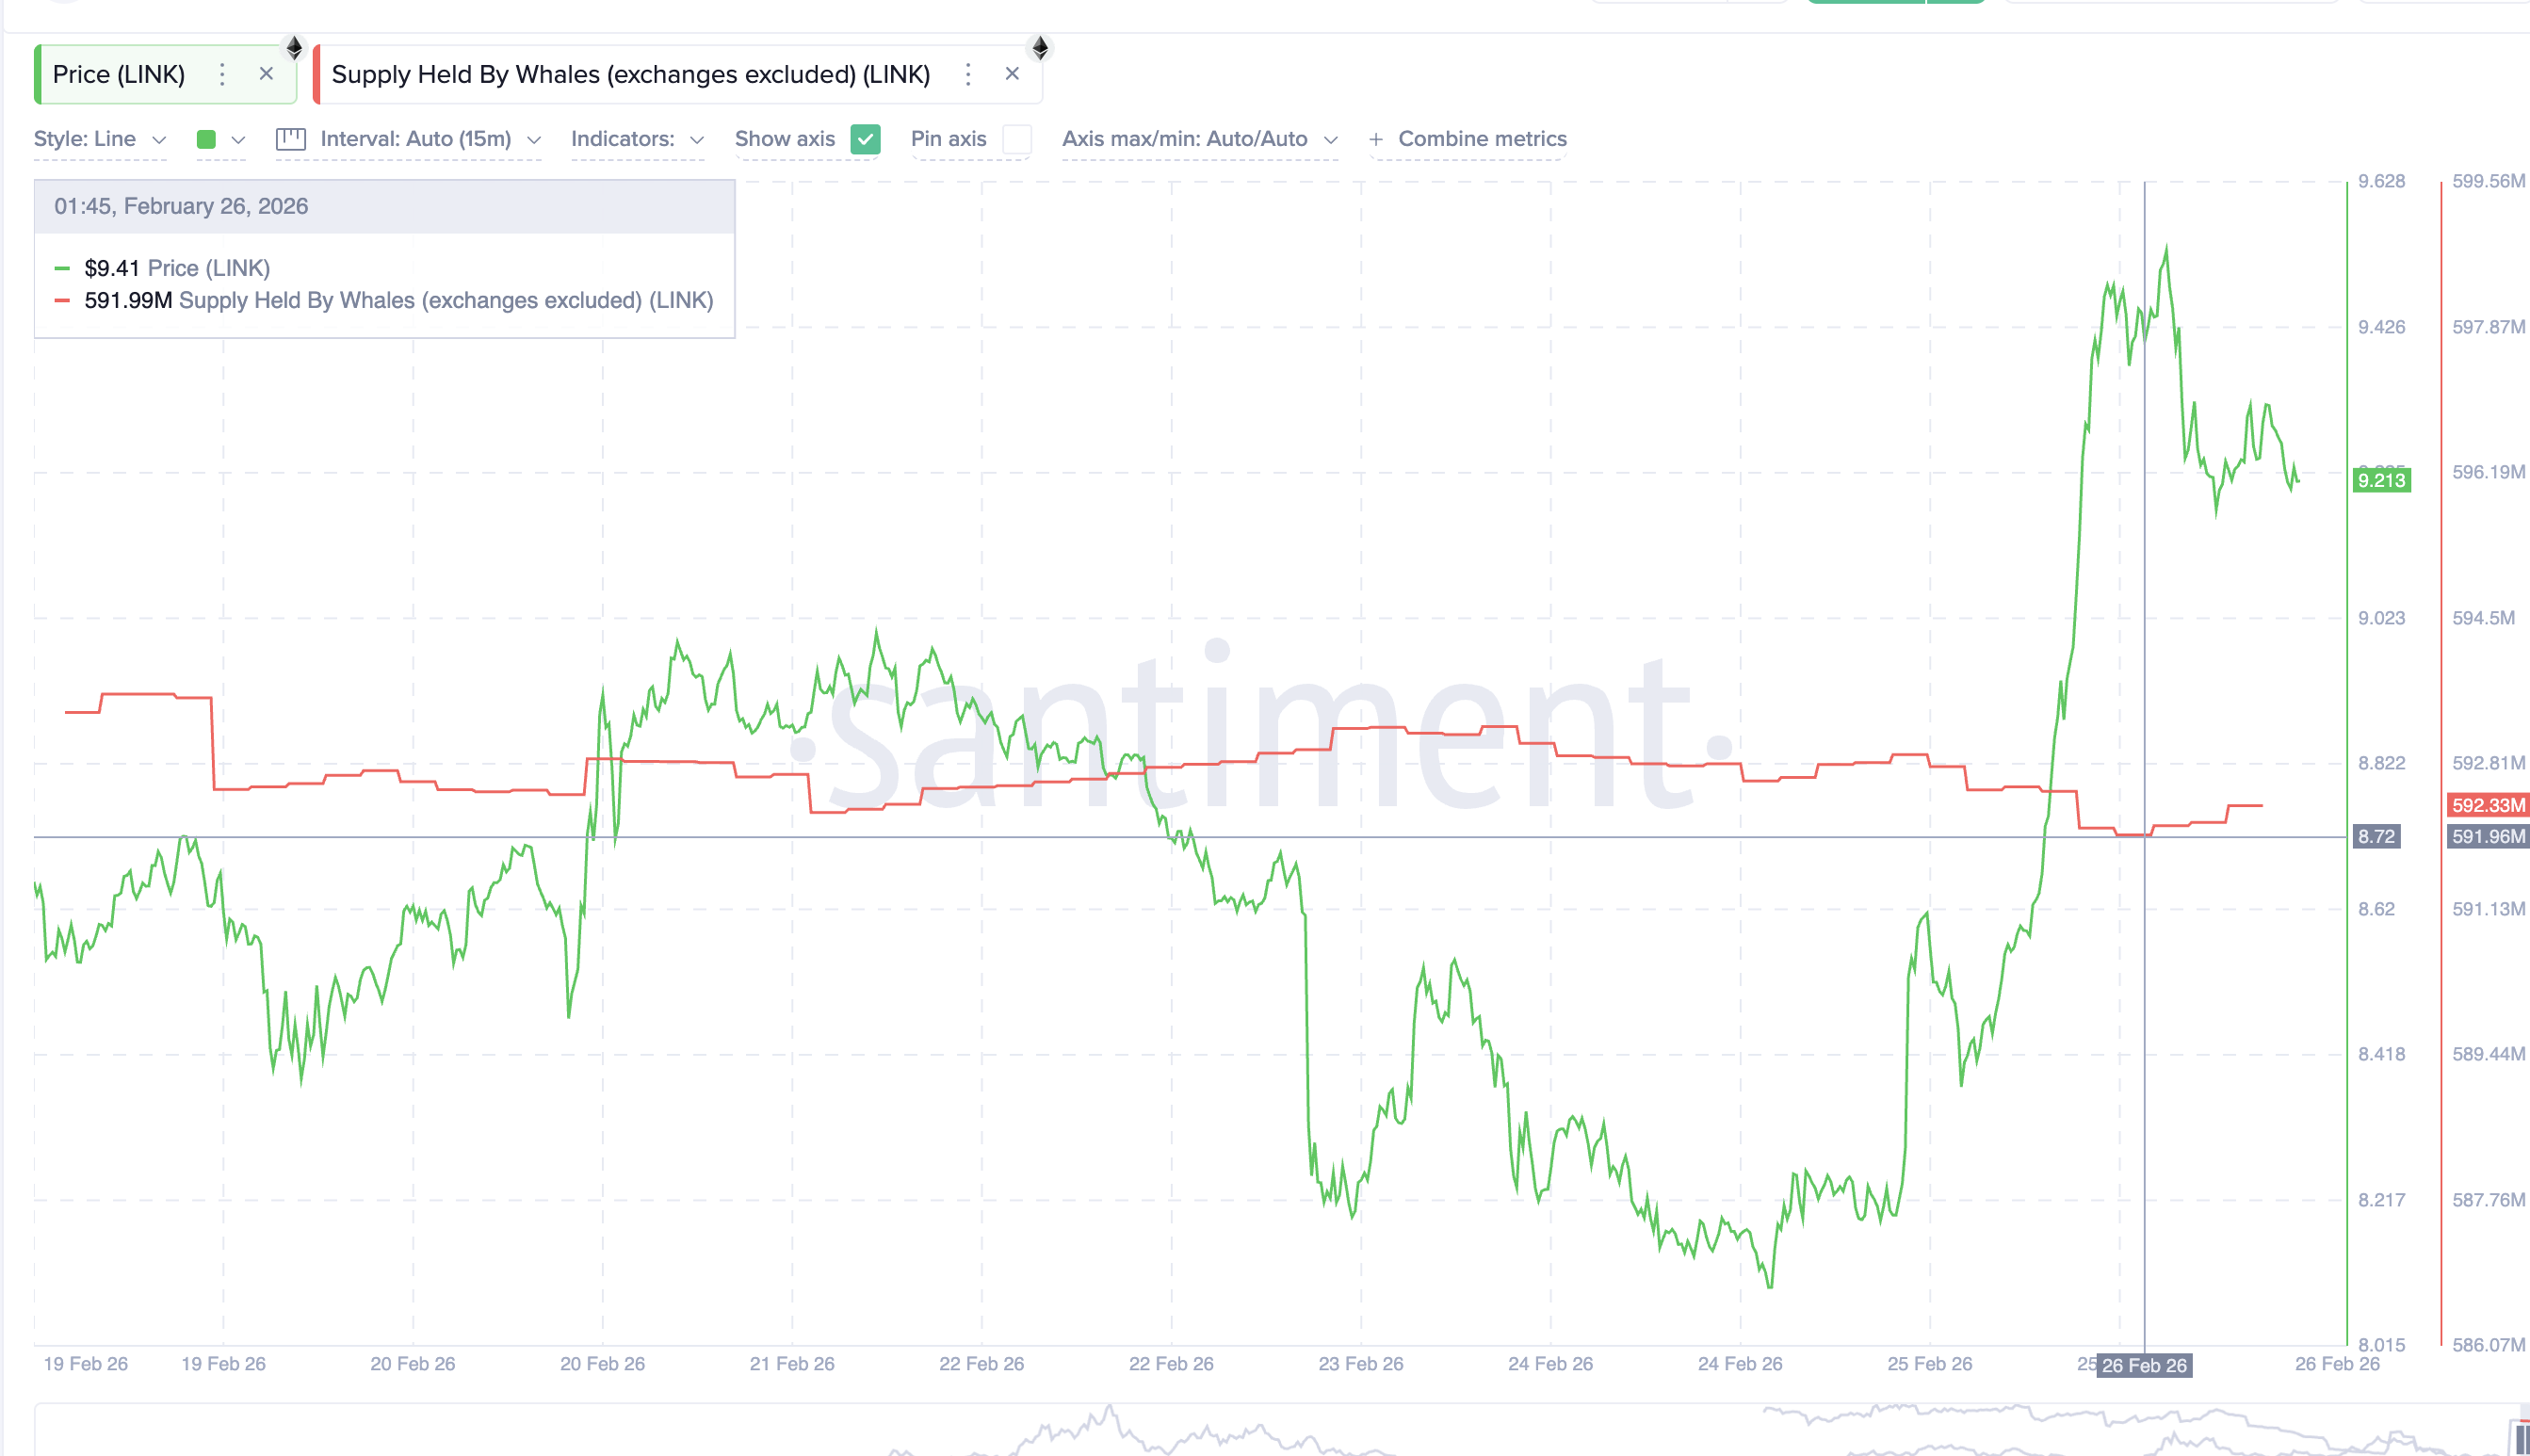Click the interval ruler icon
This screenshot has width=2530, height=1456.
pyautogui.click(x=290, y=139)
